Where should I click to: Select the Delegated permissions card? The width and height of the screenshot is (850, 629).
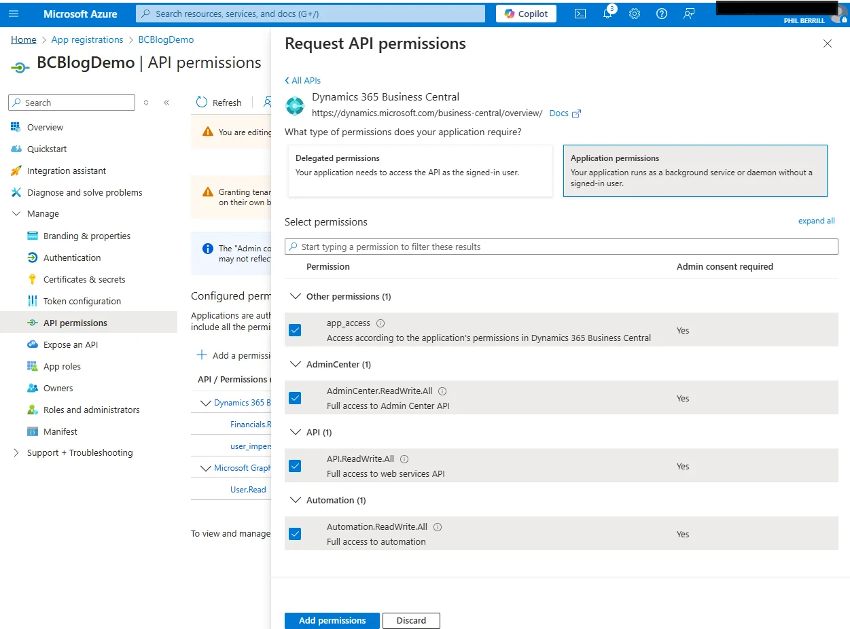coord(420,170)
